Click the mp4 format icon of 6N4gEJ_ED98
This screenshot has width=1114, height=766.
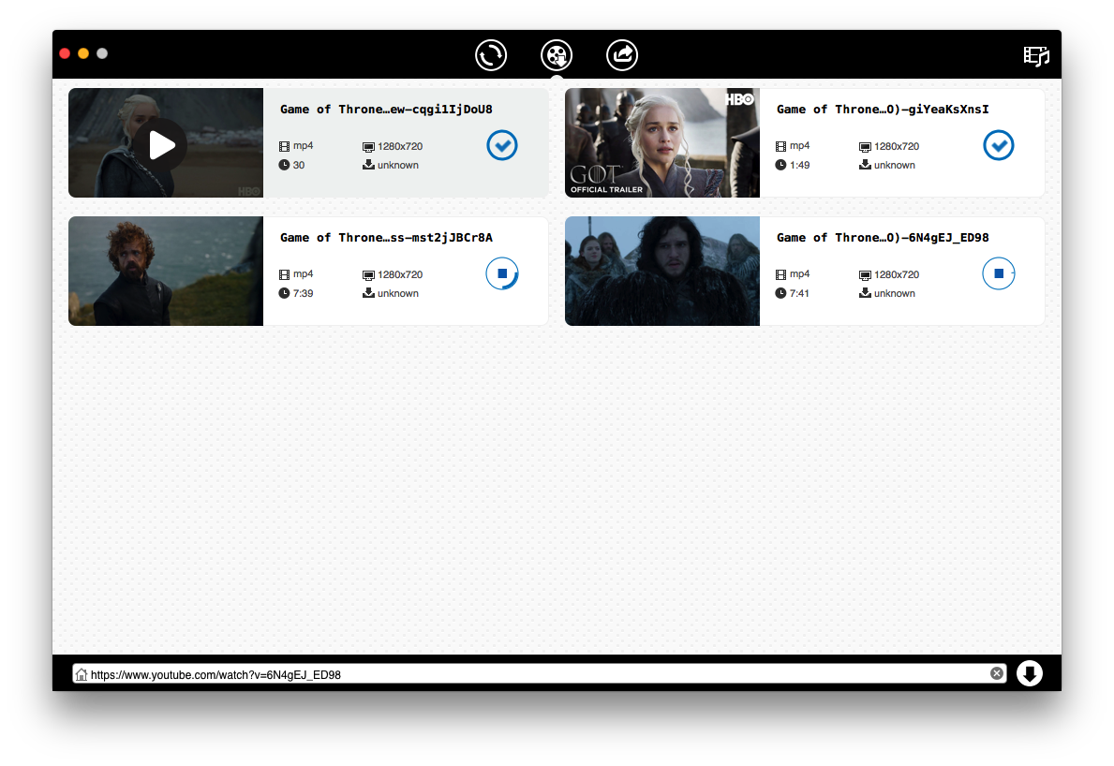pos(780,274)
